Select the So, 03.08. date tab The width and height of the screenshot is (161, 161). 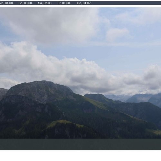(25, 3)
